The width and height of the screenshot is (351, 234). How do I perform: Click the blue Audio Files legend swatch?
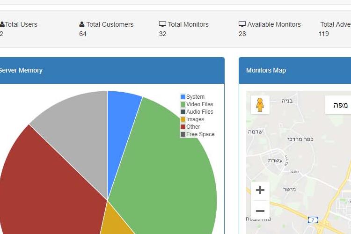[x=183, y=112]
